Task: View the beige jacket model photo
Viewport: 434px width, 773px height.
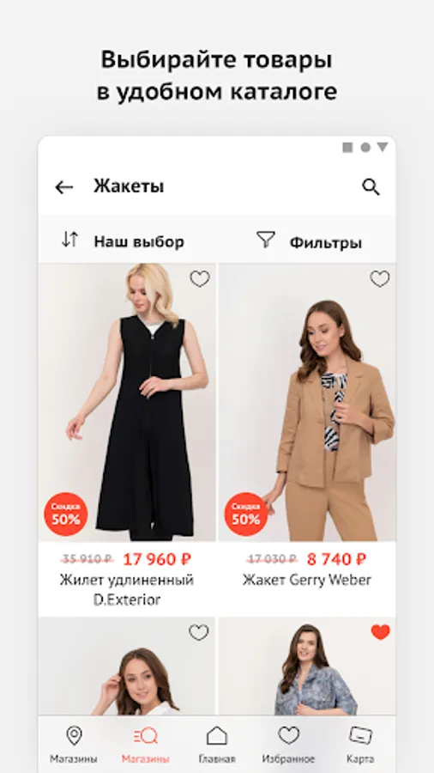Action: click(307, 402)
